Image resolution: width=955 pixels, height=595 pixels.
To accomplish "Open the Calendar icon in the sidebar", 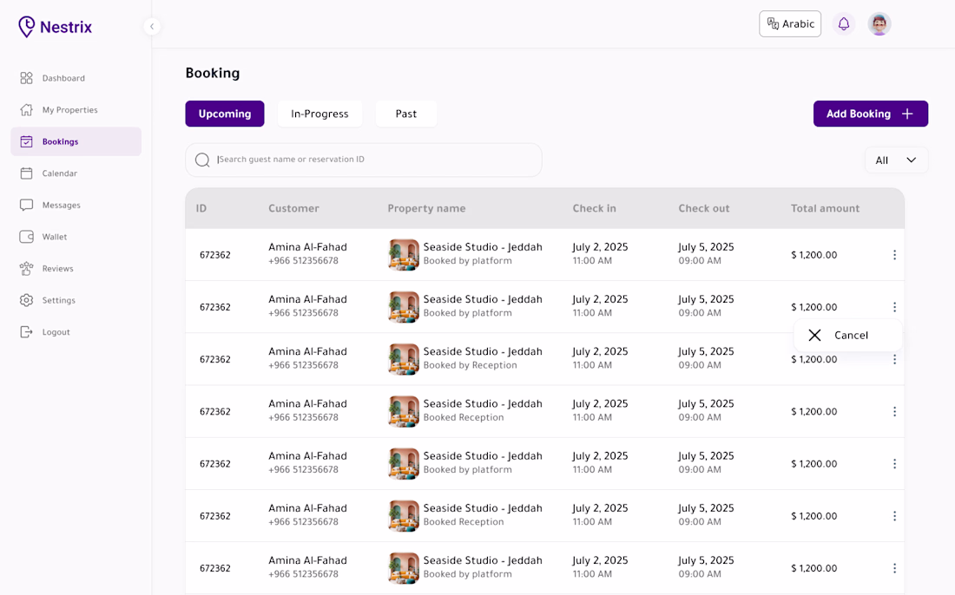I will tap(26, 173).
